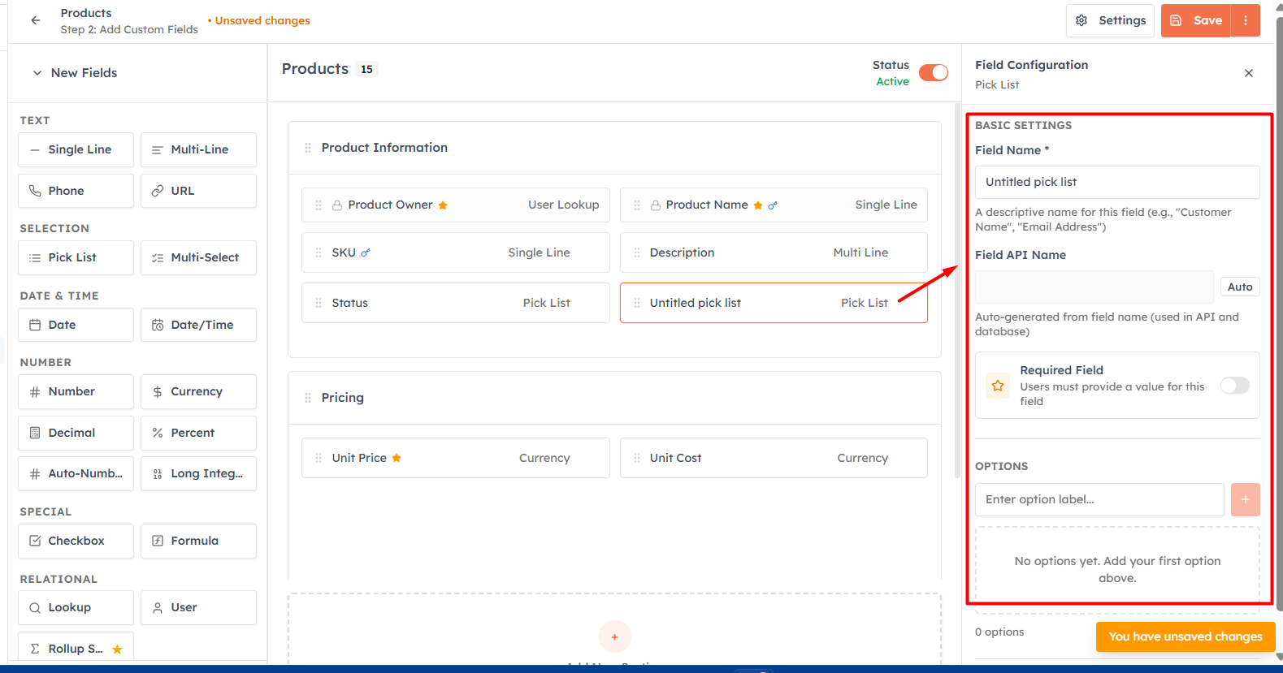Click the round plus add section button
This screenshot has height=673, width=1283.
[x=614, y=636]
